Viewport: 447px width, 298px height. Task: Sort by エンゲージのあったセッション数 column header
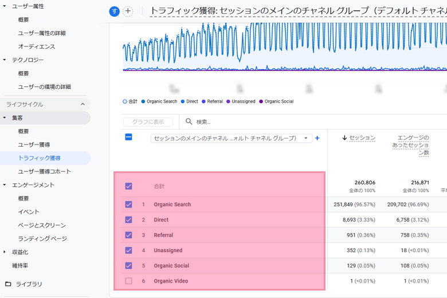pyautogui.click(x=410, y=145)
